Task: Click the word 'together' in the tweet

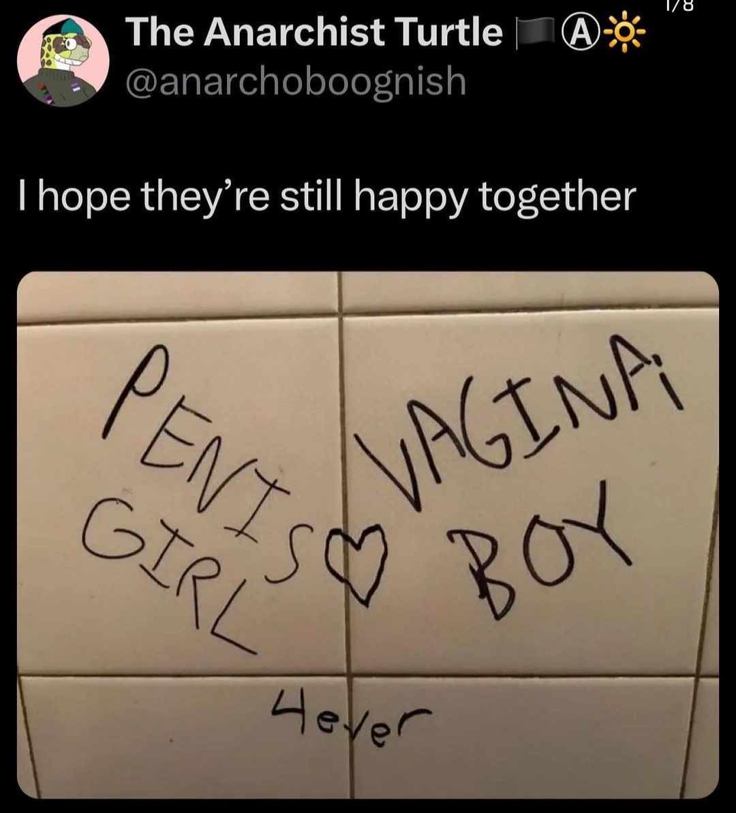Action: coord(557,197)
